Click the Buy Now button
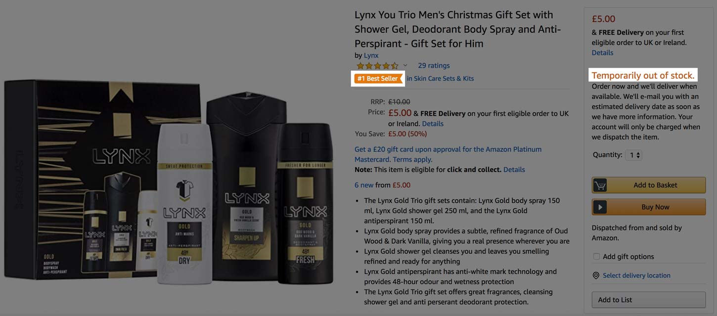 click(649, 207)
